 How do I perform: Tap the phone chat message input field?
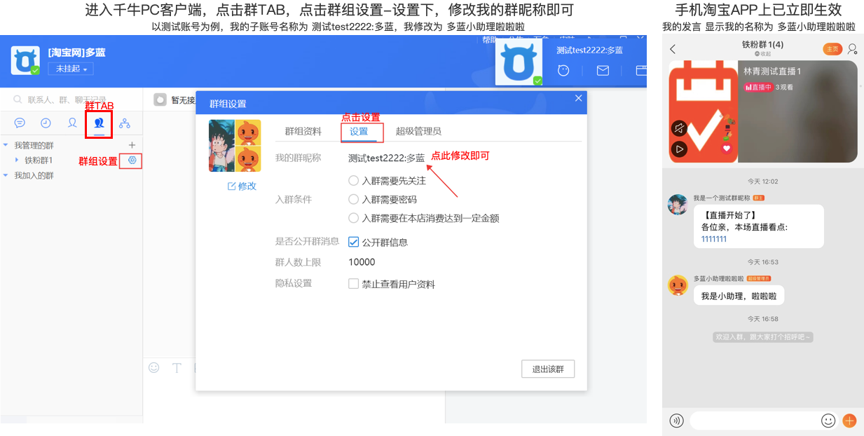[x=755, y=421]
